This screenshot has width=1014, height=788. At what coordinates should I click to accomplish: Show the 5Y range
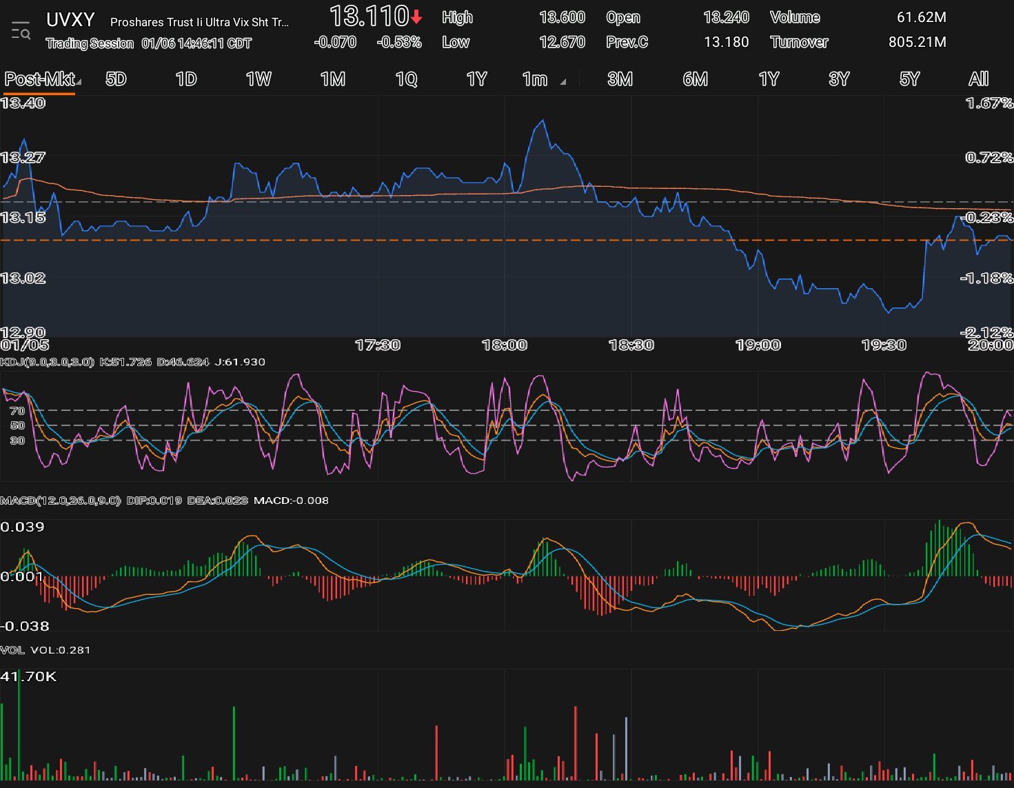pos(909,79)
